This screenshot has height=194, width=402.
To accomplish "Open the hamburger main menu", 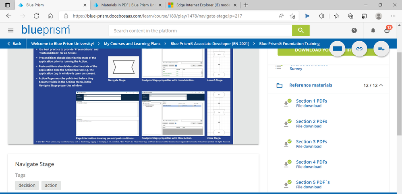I will [10, 30].
